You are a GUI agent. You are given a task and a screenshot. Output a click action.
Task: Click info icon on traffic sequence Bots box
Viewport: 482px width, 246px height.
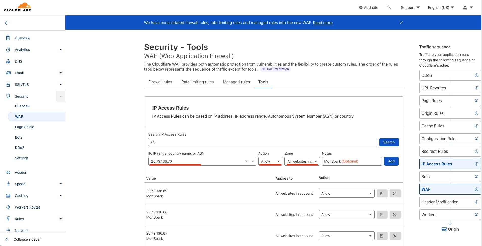[x=477, y=177]
